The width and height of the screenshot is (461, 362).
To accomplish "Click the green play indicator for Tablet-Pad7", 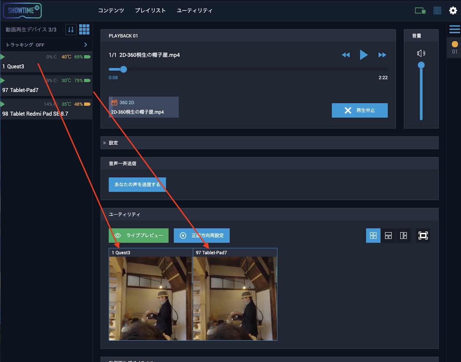I will (3, 81).
